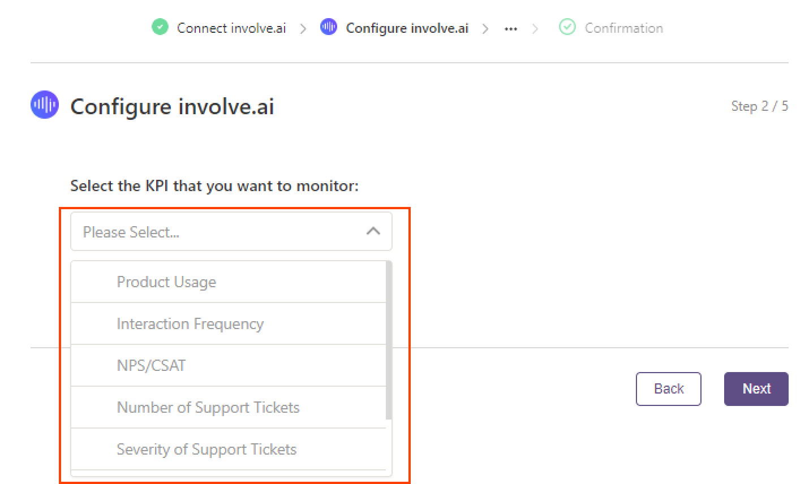Click the arrow before Confirmation step
809x484 pixels.
point(535,28)
